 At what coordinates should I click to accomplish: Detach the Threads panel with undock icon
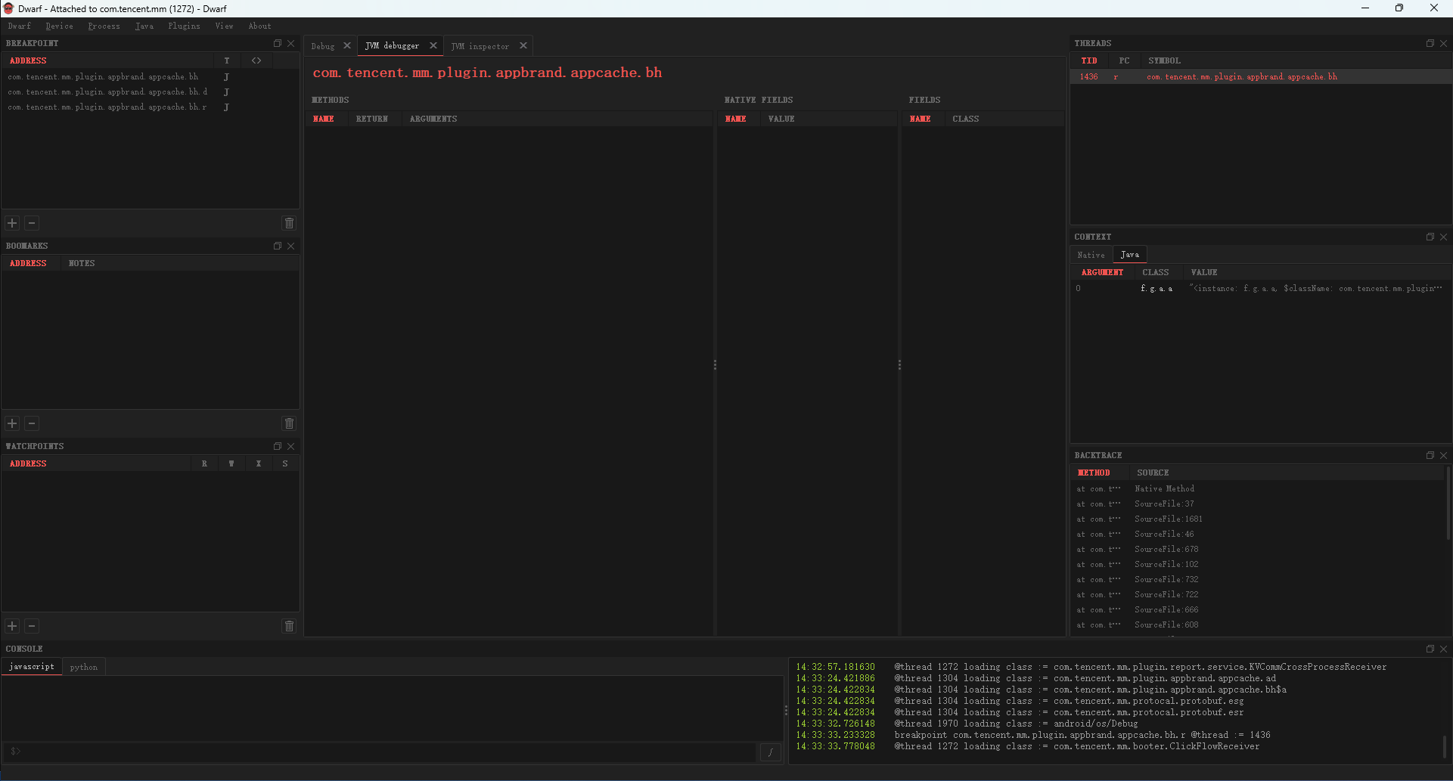point(1430,43)
